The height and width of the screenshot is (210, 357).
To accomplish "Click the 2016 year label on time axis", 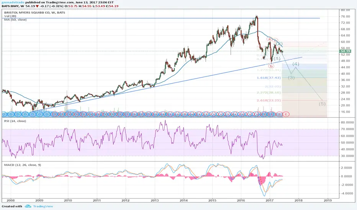I will (241, 200).
